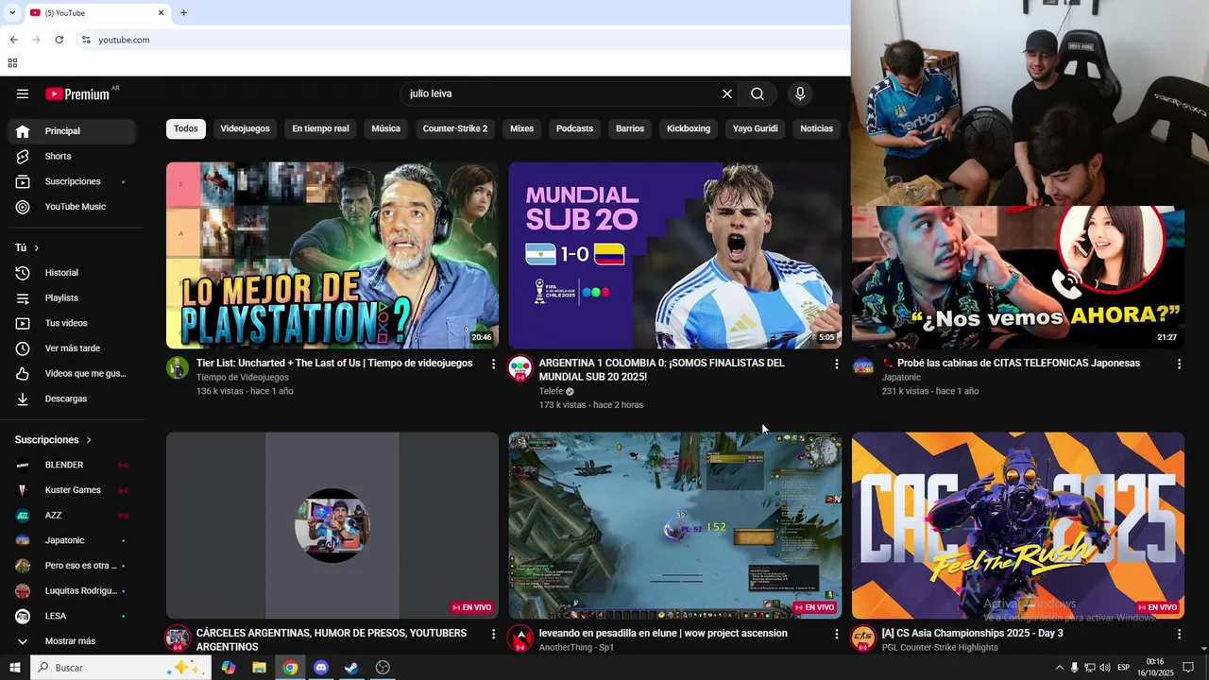Click the magnifier search button
Screen dimensions: 1209x680
(x=758, y=93)
